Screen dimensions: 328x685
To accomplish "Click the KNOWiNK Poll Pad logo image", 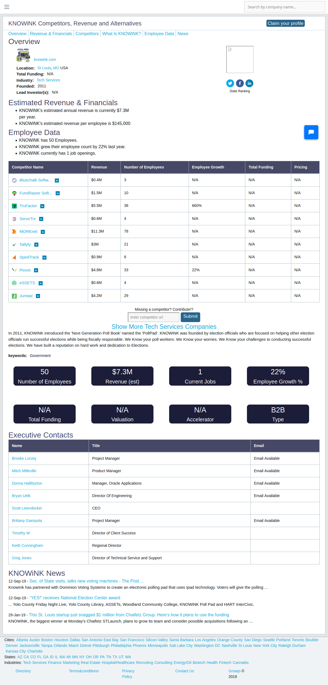I will pos(23,55).
